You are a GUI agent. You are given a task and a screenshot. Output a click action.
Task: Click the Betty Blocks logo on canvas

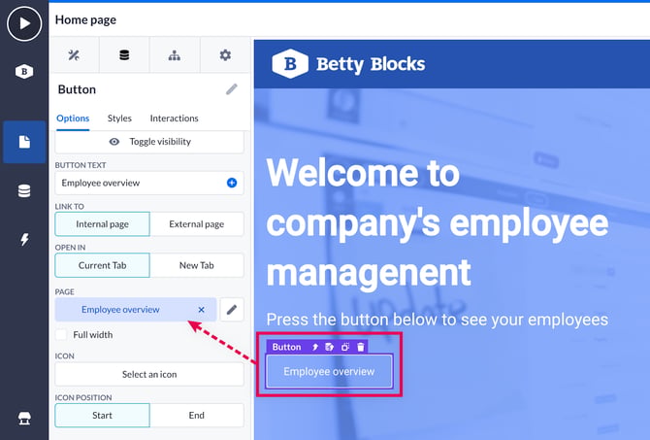[348, 64]
